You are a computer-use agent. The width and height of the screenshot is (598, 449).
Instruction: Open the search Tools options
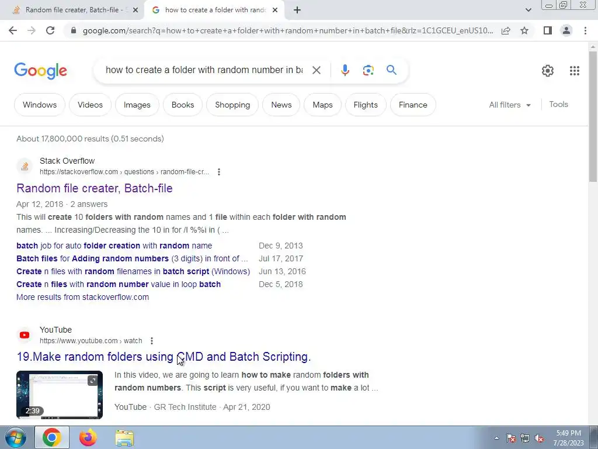coord(558,104)
